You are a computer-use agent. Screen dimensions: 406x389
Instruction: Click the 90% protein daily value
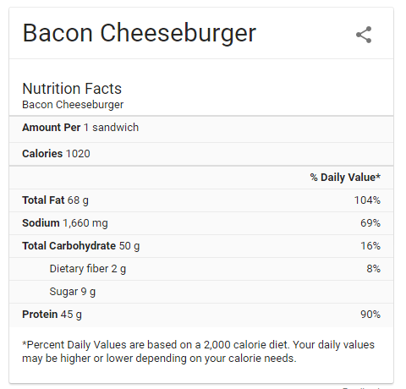click(370, 315)
